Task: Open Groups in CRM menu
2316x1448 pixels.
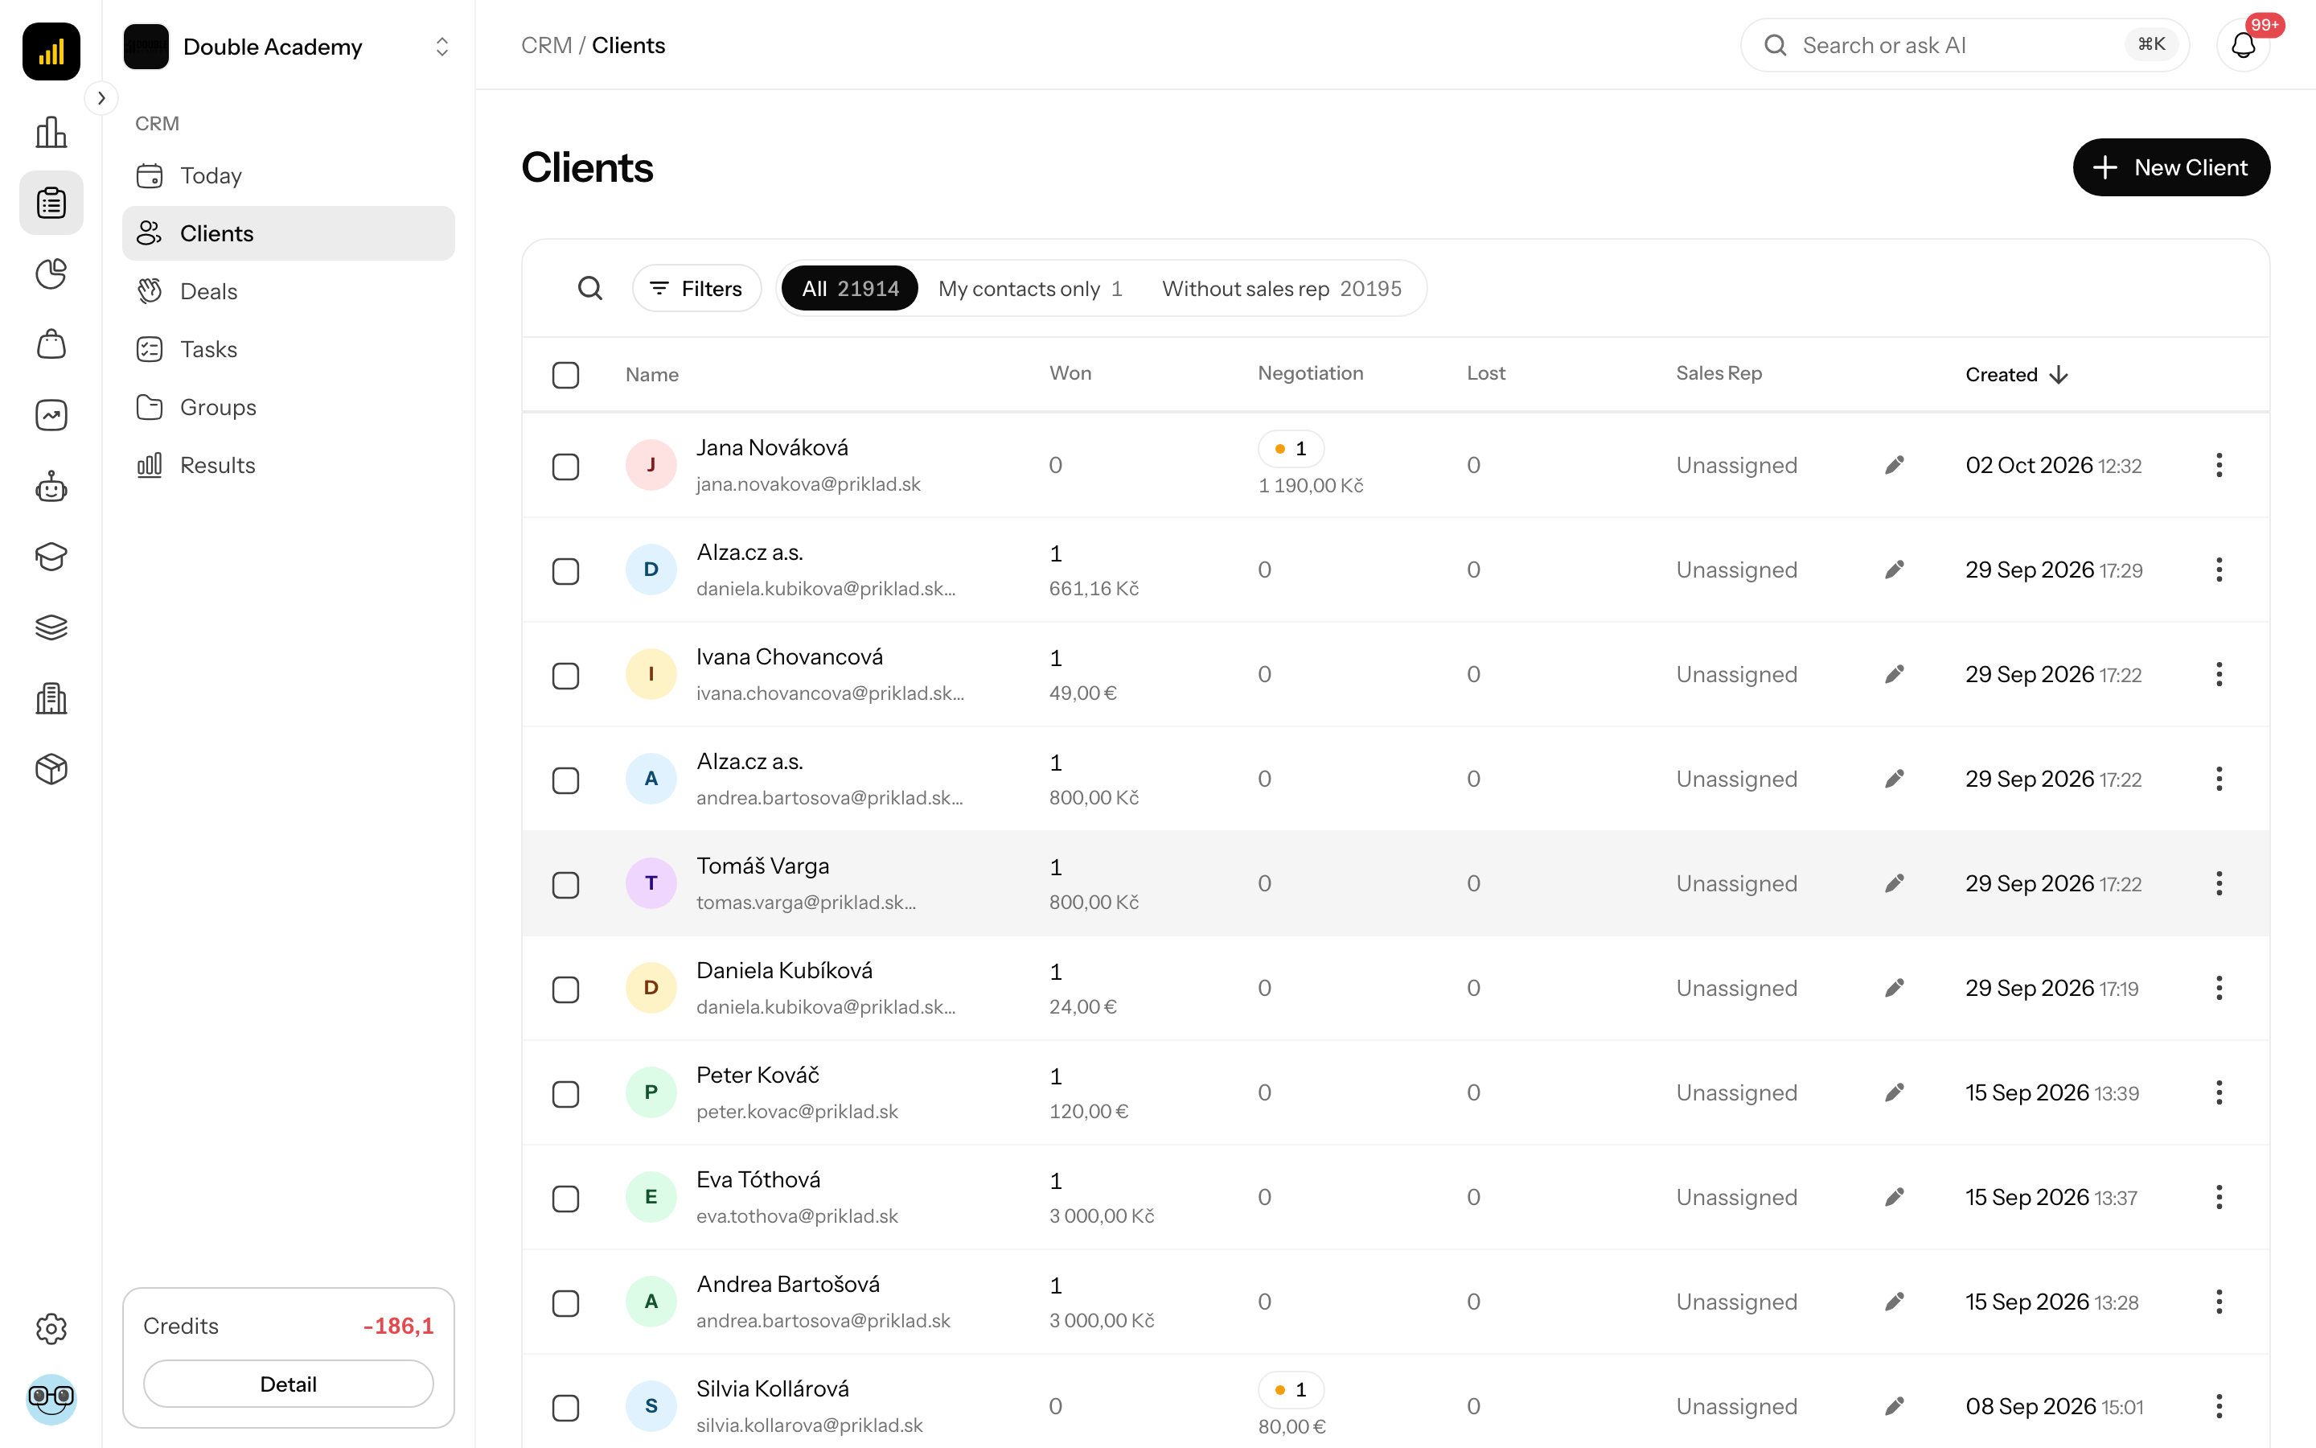Action: click(x=288, y=407)
